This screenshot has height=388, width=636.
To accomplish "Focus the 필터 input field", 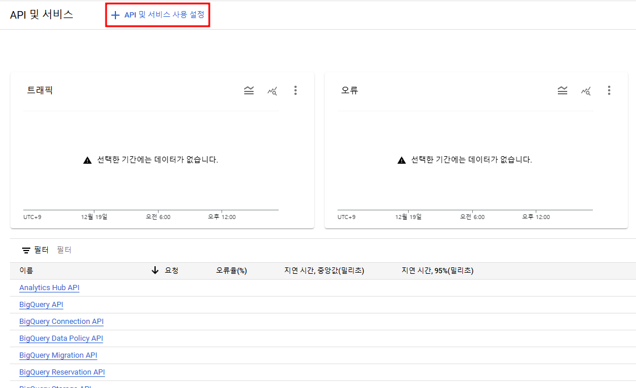I will (64, 250).
